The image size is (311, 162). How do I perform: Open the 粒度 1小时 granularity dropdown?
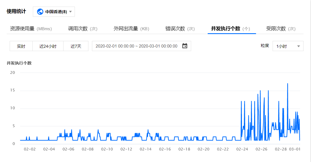288,46
